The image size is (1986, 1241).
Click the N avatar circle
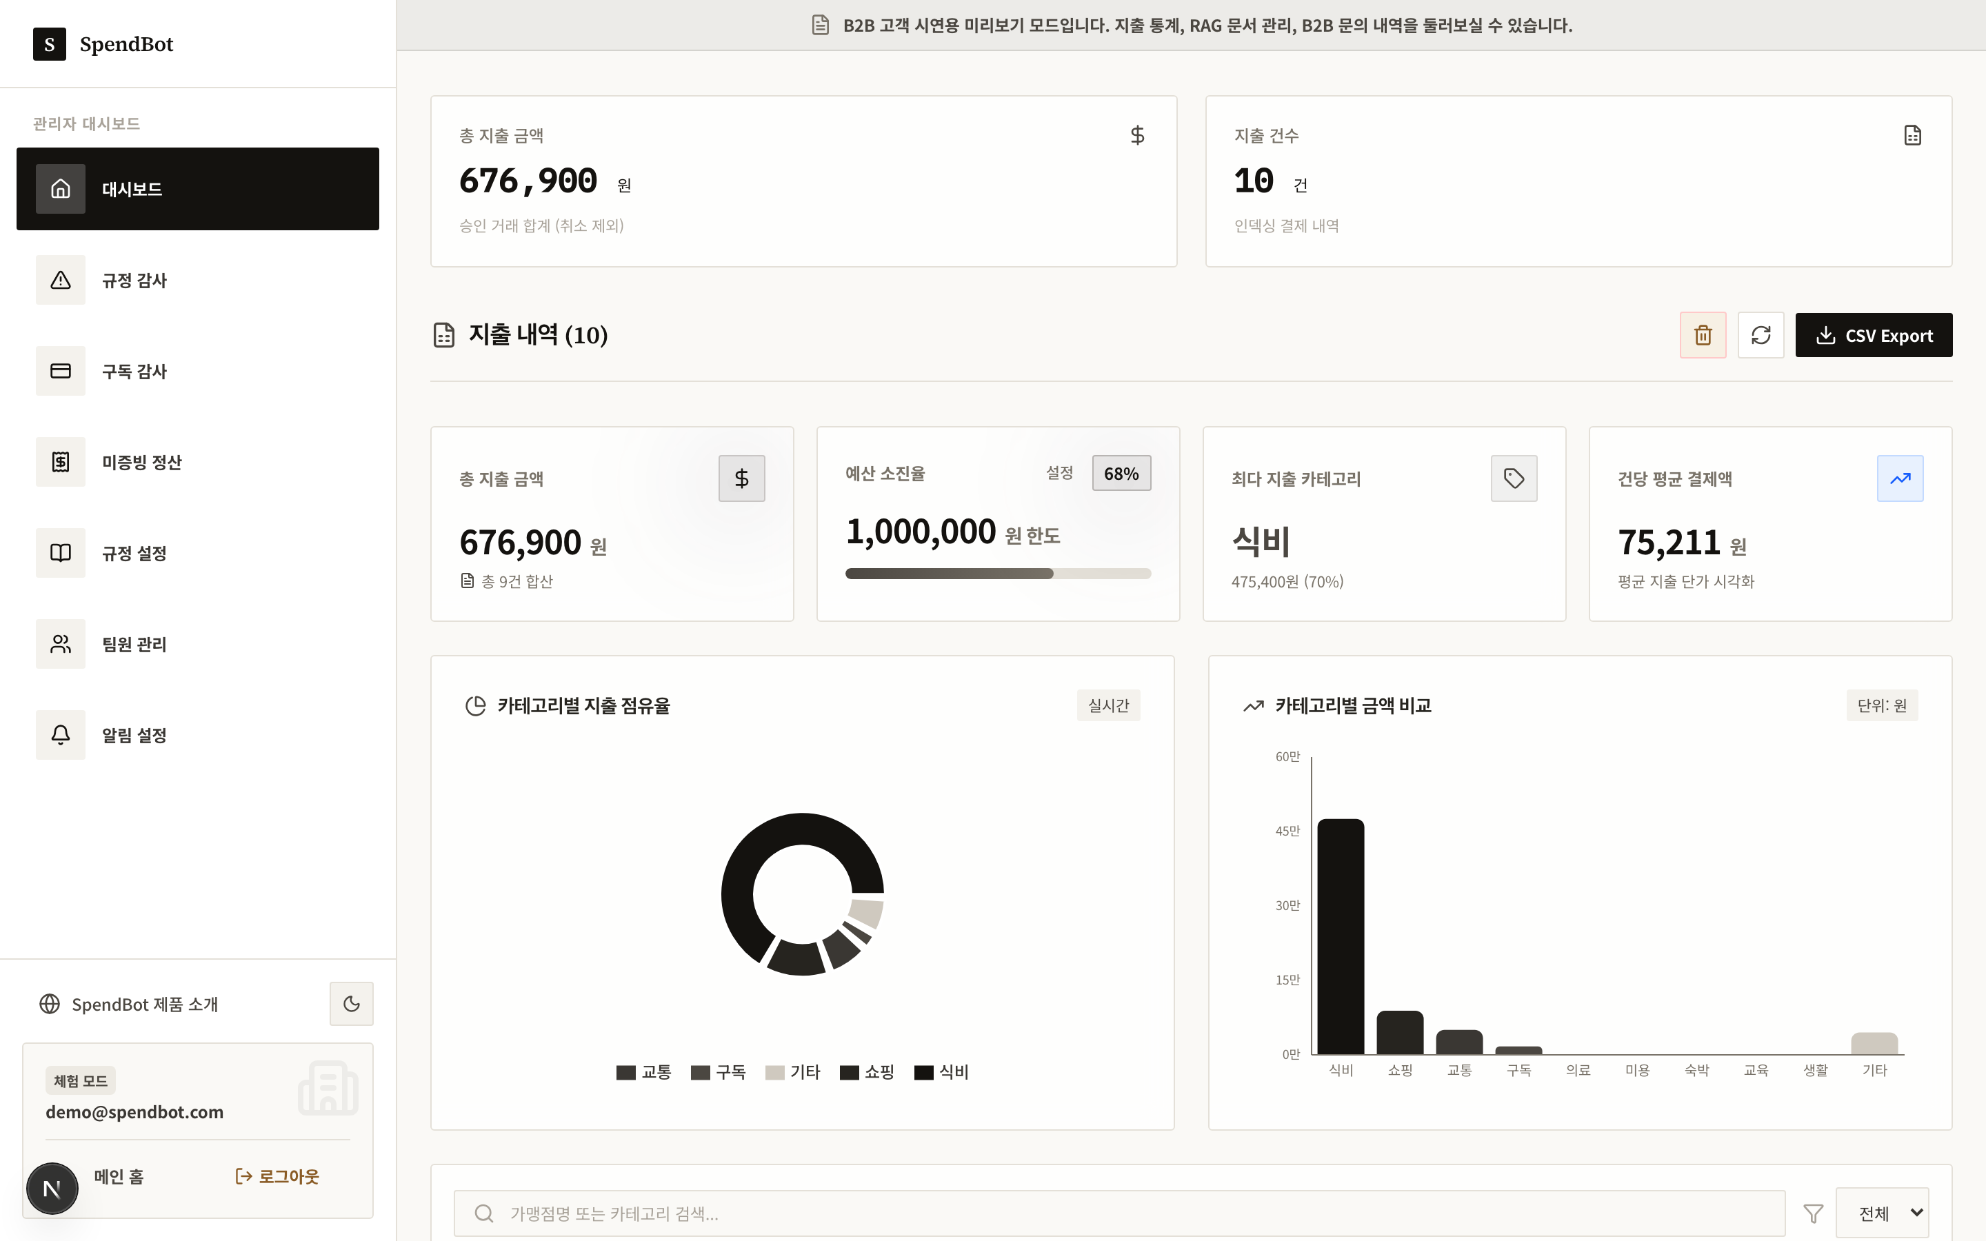coord(52,1188)
